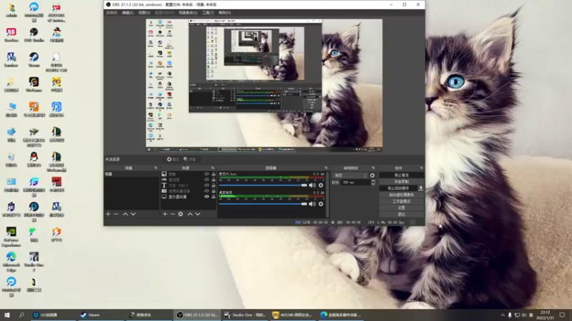The image size is (572, 321).
Task: Mute the 麦克风/Aux channel speaker icon
Action: (312, 185)
